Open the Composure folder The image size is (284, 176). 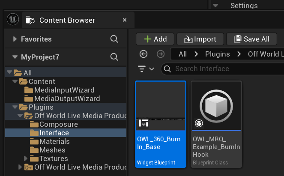click(x=54, y=124)
